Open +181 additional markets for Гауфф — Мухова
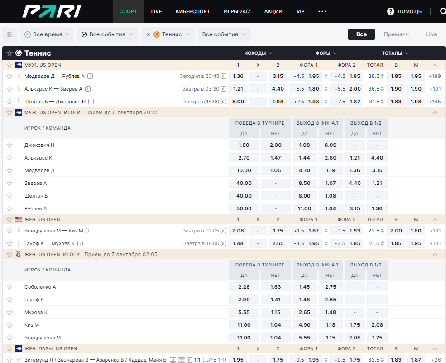Screen dimensions: 446x363 click(x=435, y=243)
